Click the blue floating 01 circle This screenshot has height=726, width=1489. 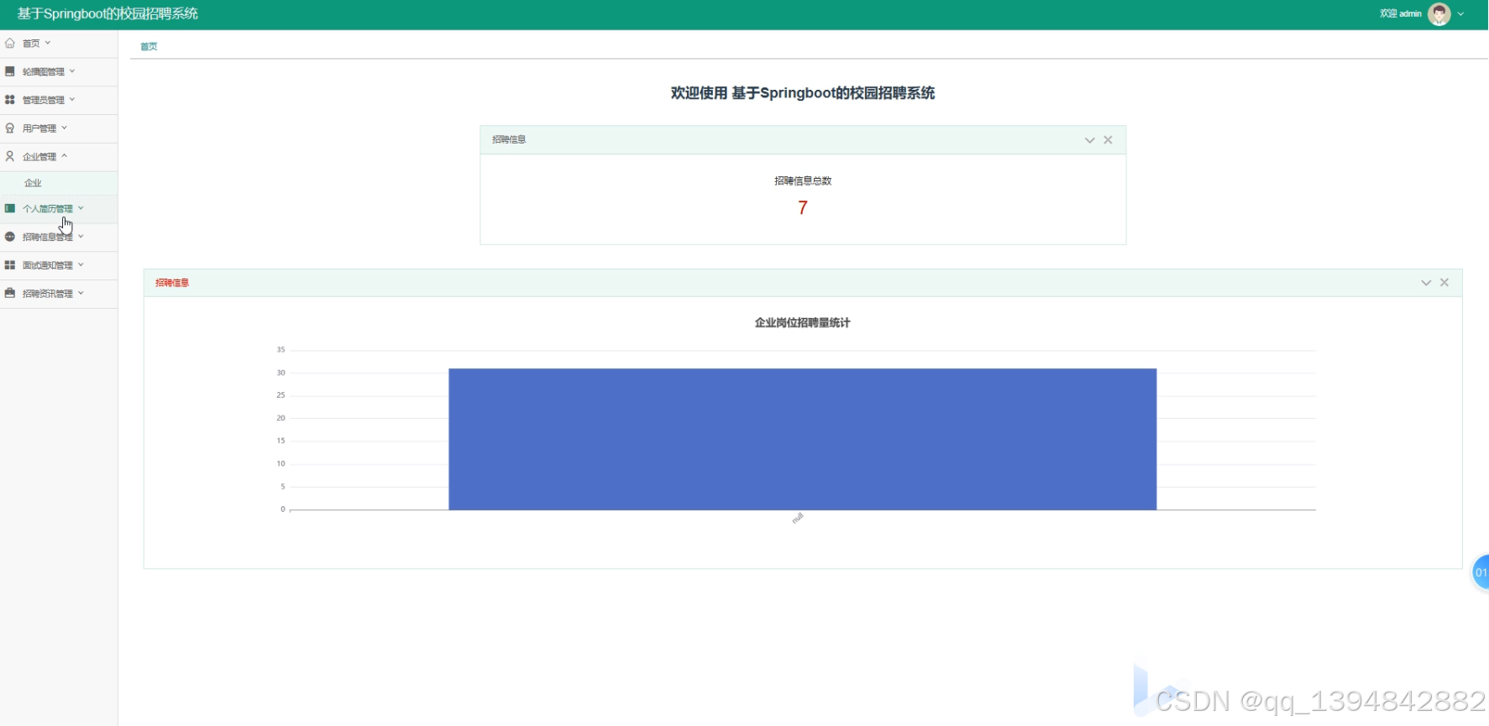click(x=1481, y=572)
